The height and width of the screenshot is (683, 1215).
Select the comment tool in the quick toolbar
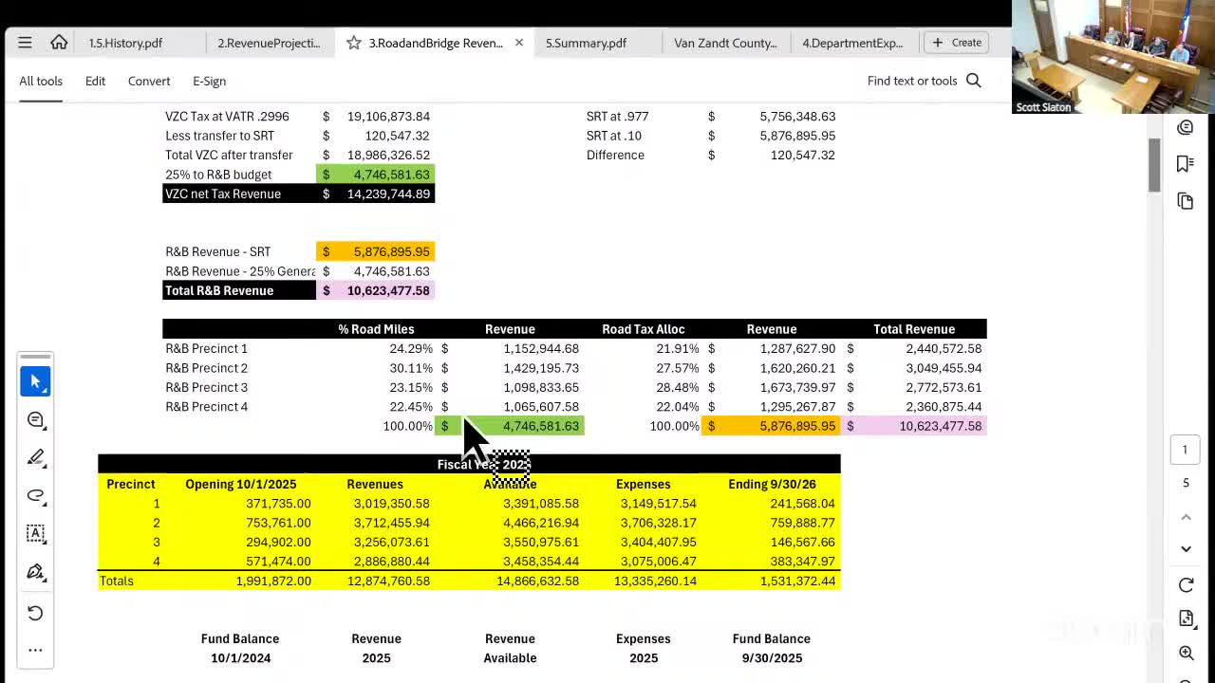tap(35, 419)
